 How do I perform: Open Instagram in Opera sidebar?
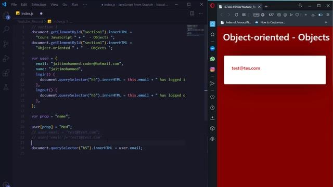(212, 69)
